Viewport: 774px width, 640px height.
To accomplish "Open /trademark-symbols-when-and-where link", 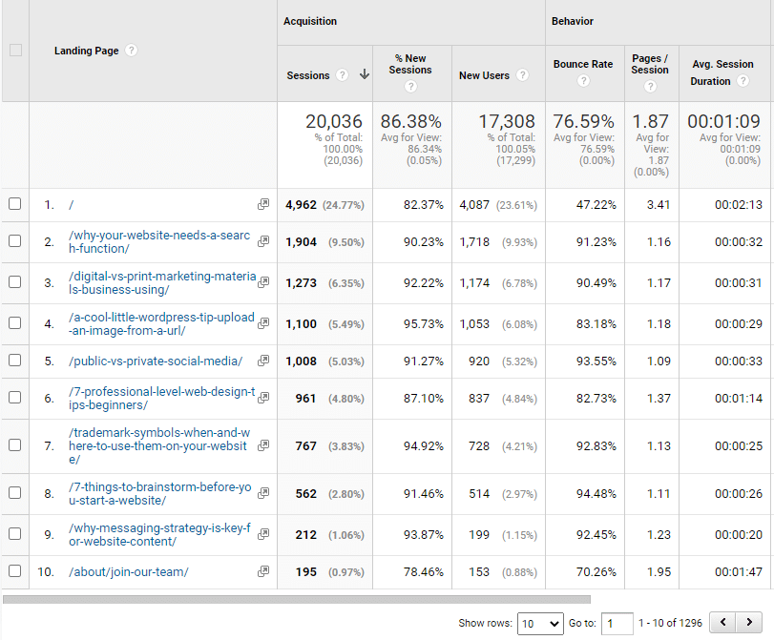I will [x=159, y=446].
